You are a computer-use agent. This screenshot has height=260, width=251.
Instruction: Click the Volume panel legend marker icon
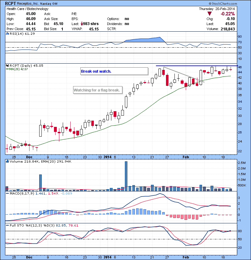[7, 161]
